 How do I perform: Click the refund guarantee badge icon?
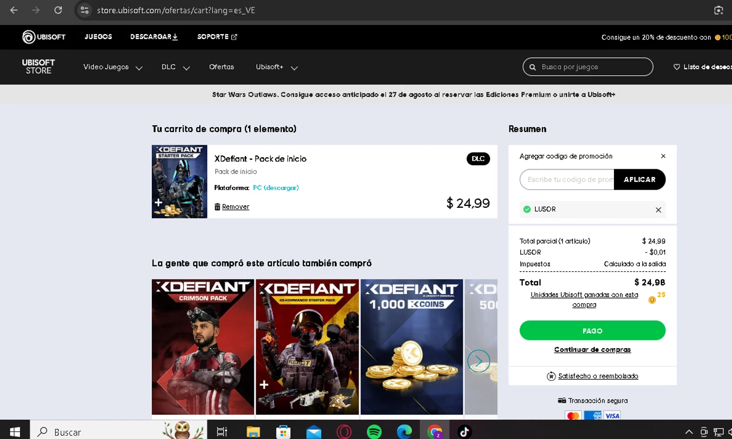coord(551,376)
